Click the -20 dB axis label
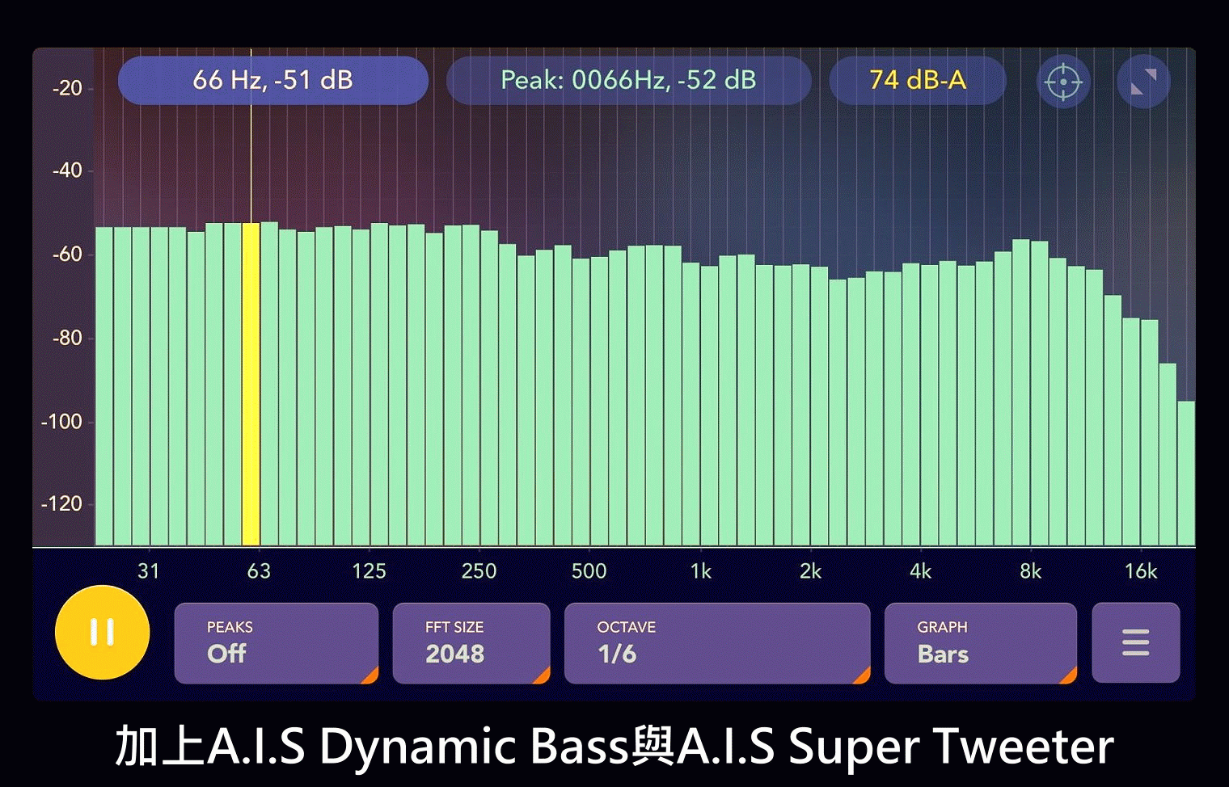 point(67,88)
